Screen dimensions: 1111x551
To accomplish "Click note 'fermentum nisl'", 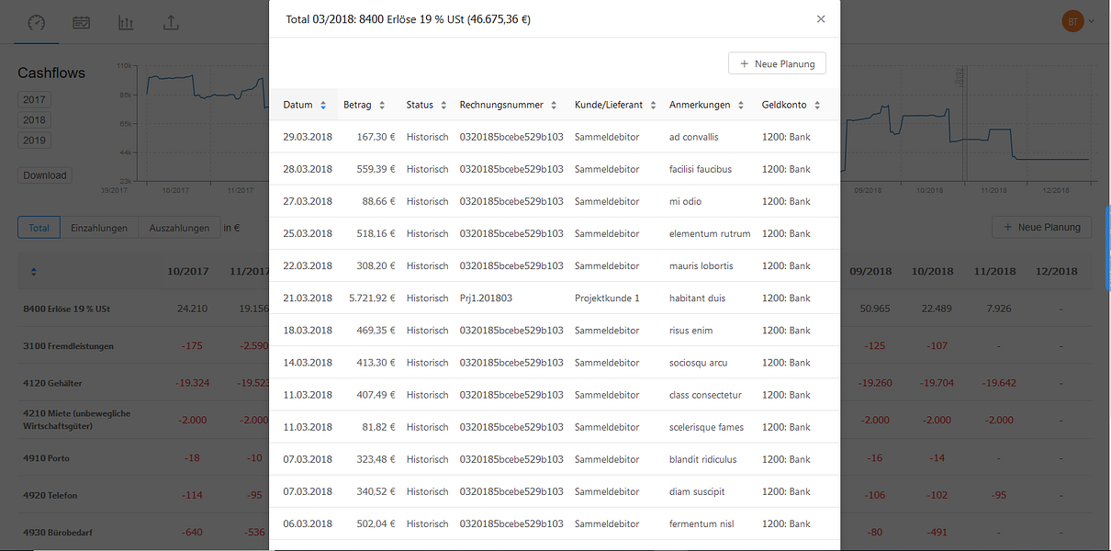I will tap(702, 523).
